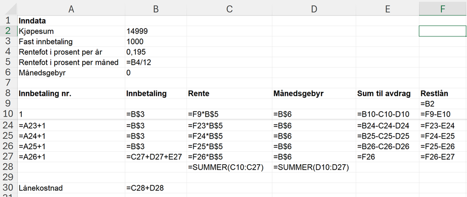Click the interest rate value 0,195
The width and height of the screenshot is (467, 197).
[156, 52]
